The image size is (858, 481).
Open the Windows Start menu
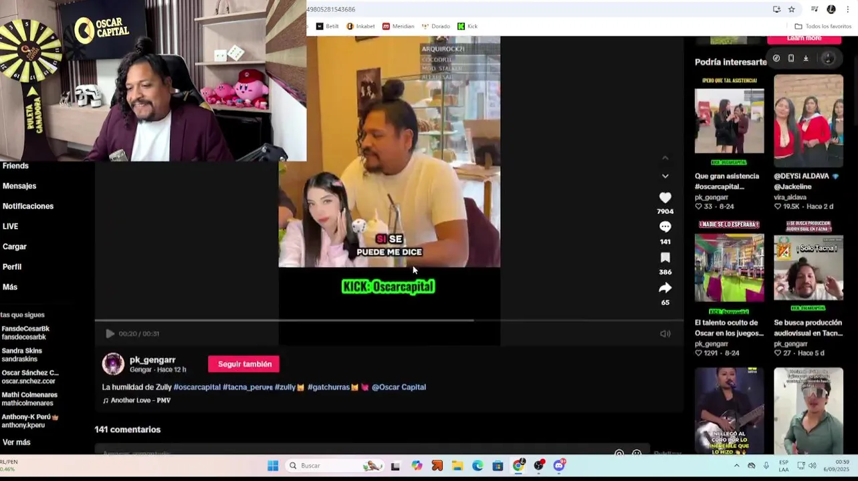pyautogui.click(x=273, y=466)
